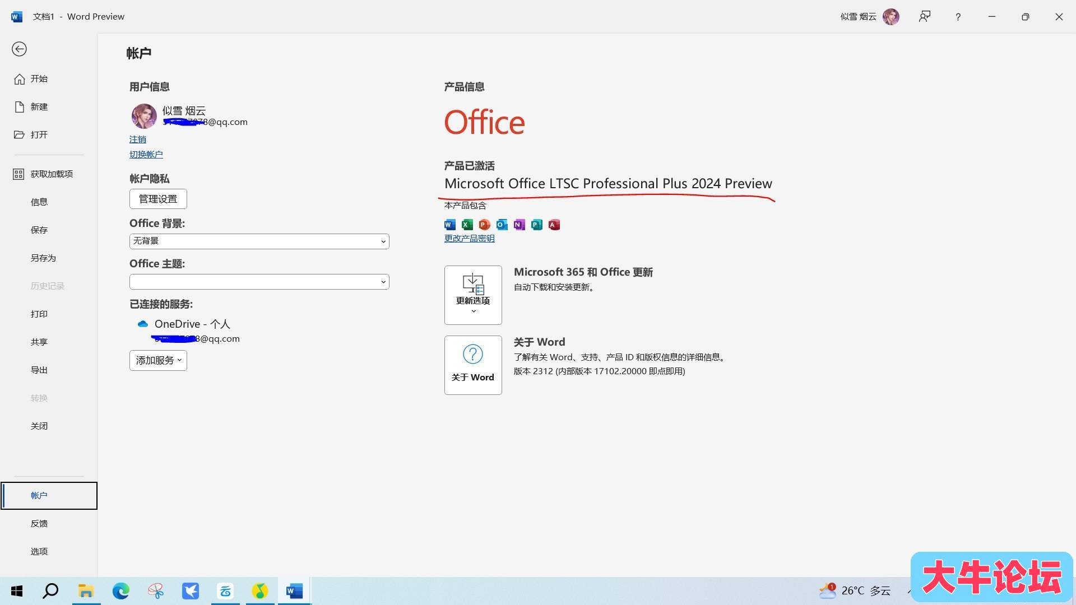Screen dimensions: 1076x605
Task: Open the 信息 page
Action: tap(49, 202)
